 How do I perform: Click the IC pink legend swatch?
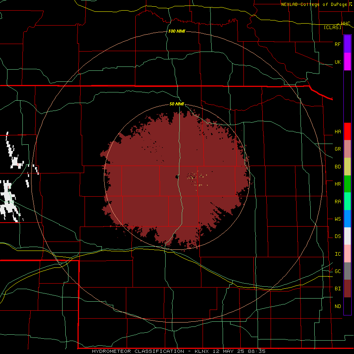(347, 254)
